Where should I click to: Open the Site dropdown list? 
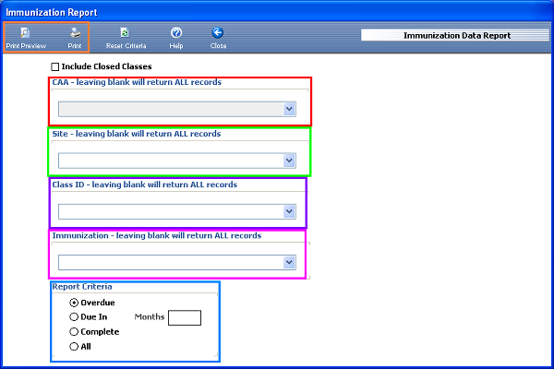289,161
